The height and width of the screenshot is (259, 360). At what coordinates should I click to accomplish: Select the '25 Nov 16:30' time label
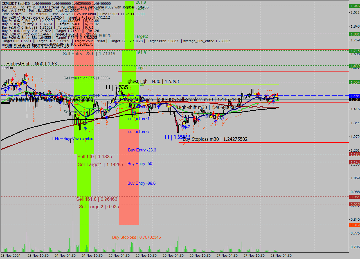click(146, 256)
